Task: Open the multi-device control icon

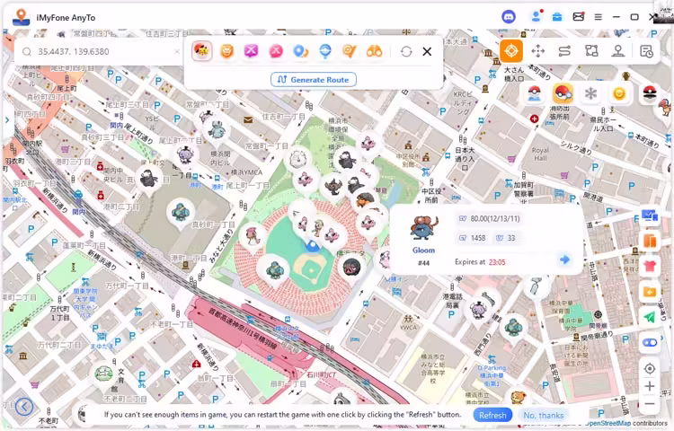Action: (x=650, y=215)
